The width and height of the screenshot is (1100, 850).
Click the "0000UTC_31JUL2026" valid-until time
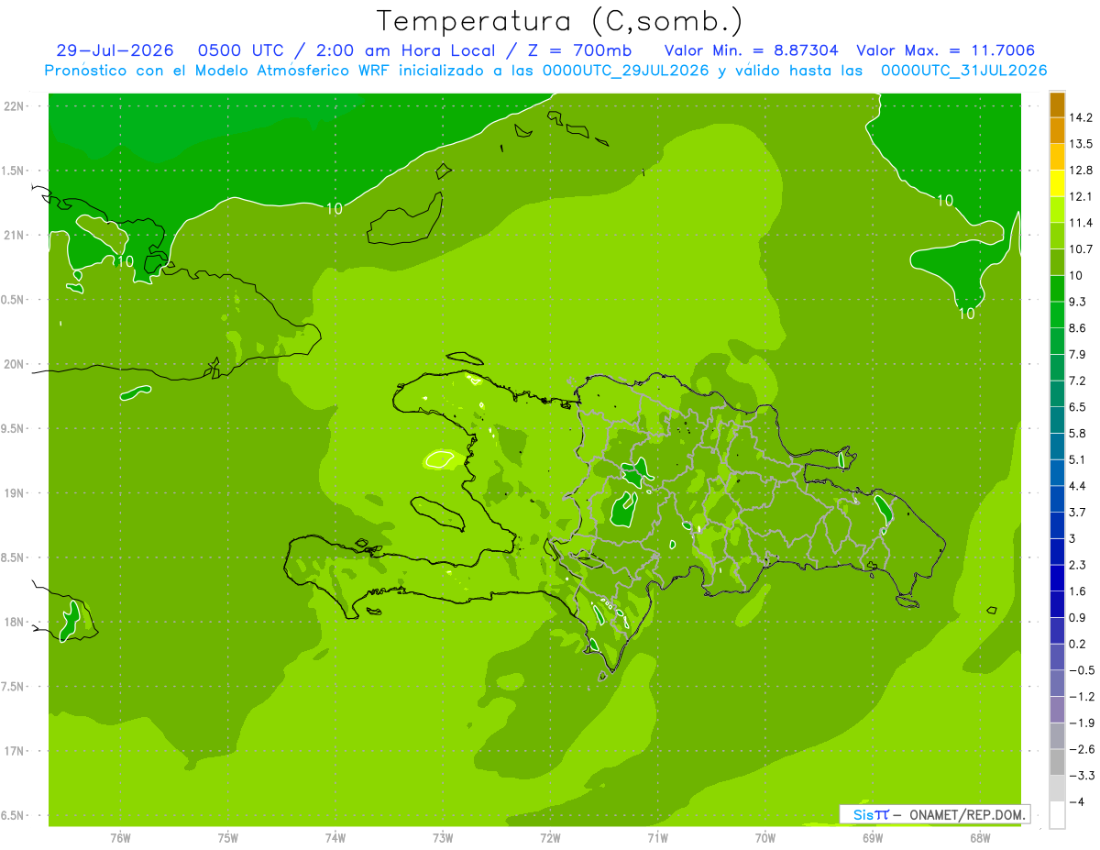pyautogui.click(x=963, y=70)
